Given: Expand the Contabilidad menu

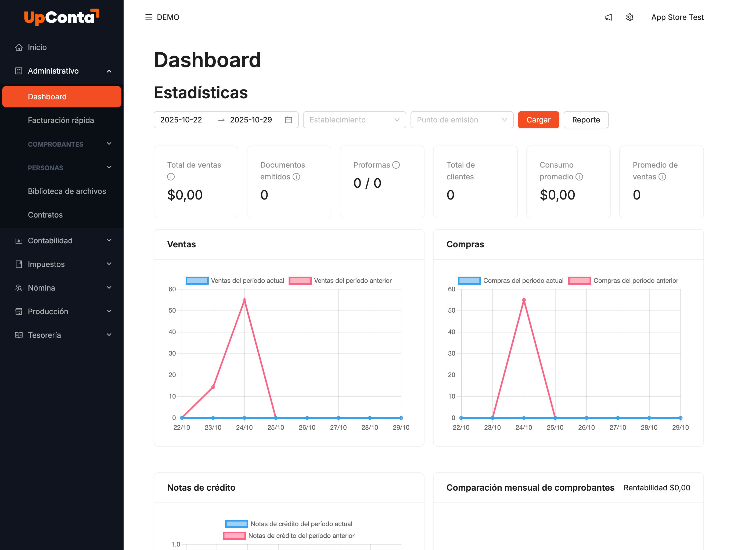Looking at the screenshot, I should [109, 240].
